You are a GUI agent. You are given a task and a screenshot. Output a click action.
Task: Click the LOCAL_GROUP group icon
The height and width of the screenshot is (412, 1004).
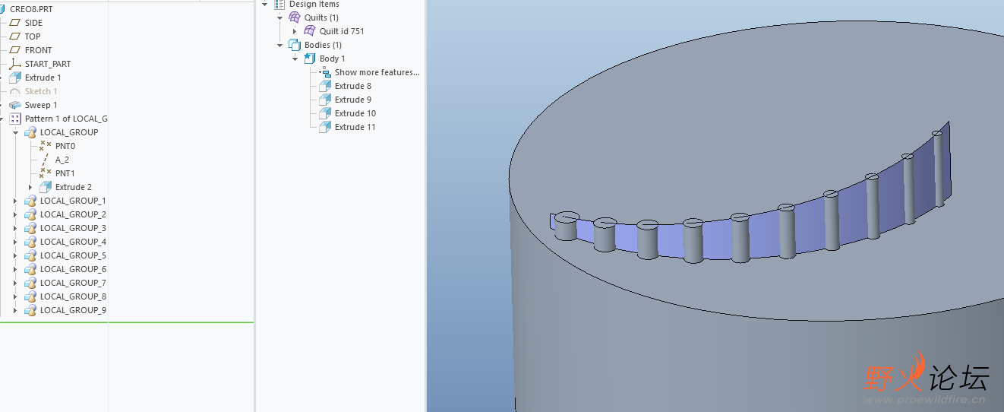(30, 132)
